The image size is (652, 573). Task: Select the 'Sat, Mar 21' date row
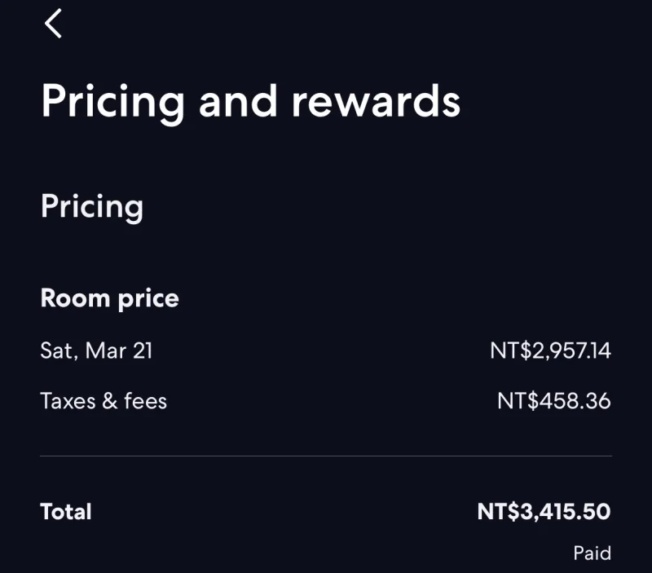tap(96, 351)
